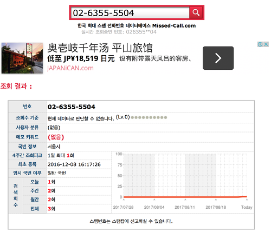Image resolution: width=271 pixels, height=232 pixels.
Task: Click the 최초 등록 row label
Action: [27, 164]
